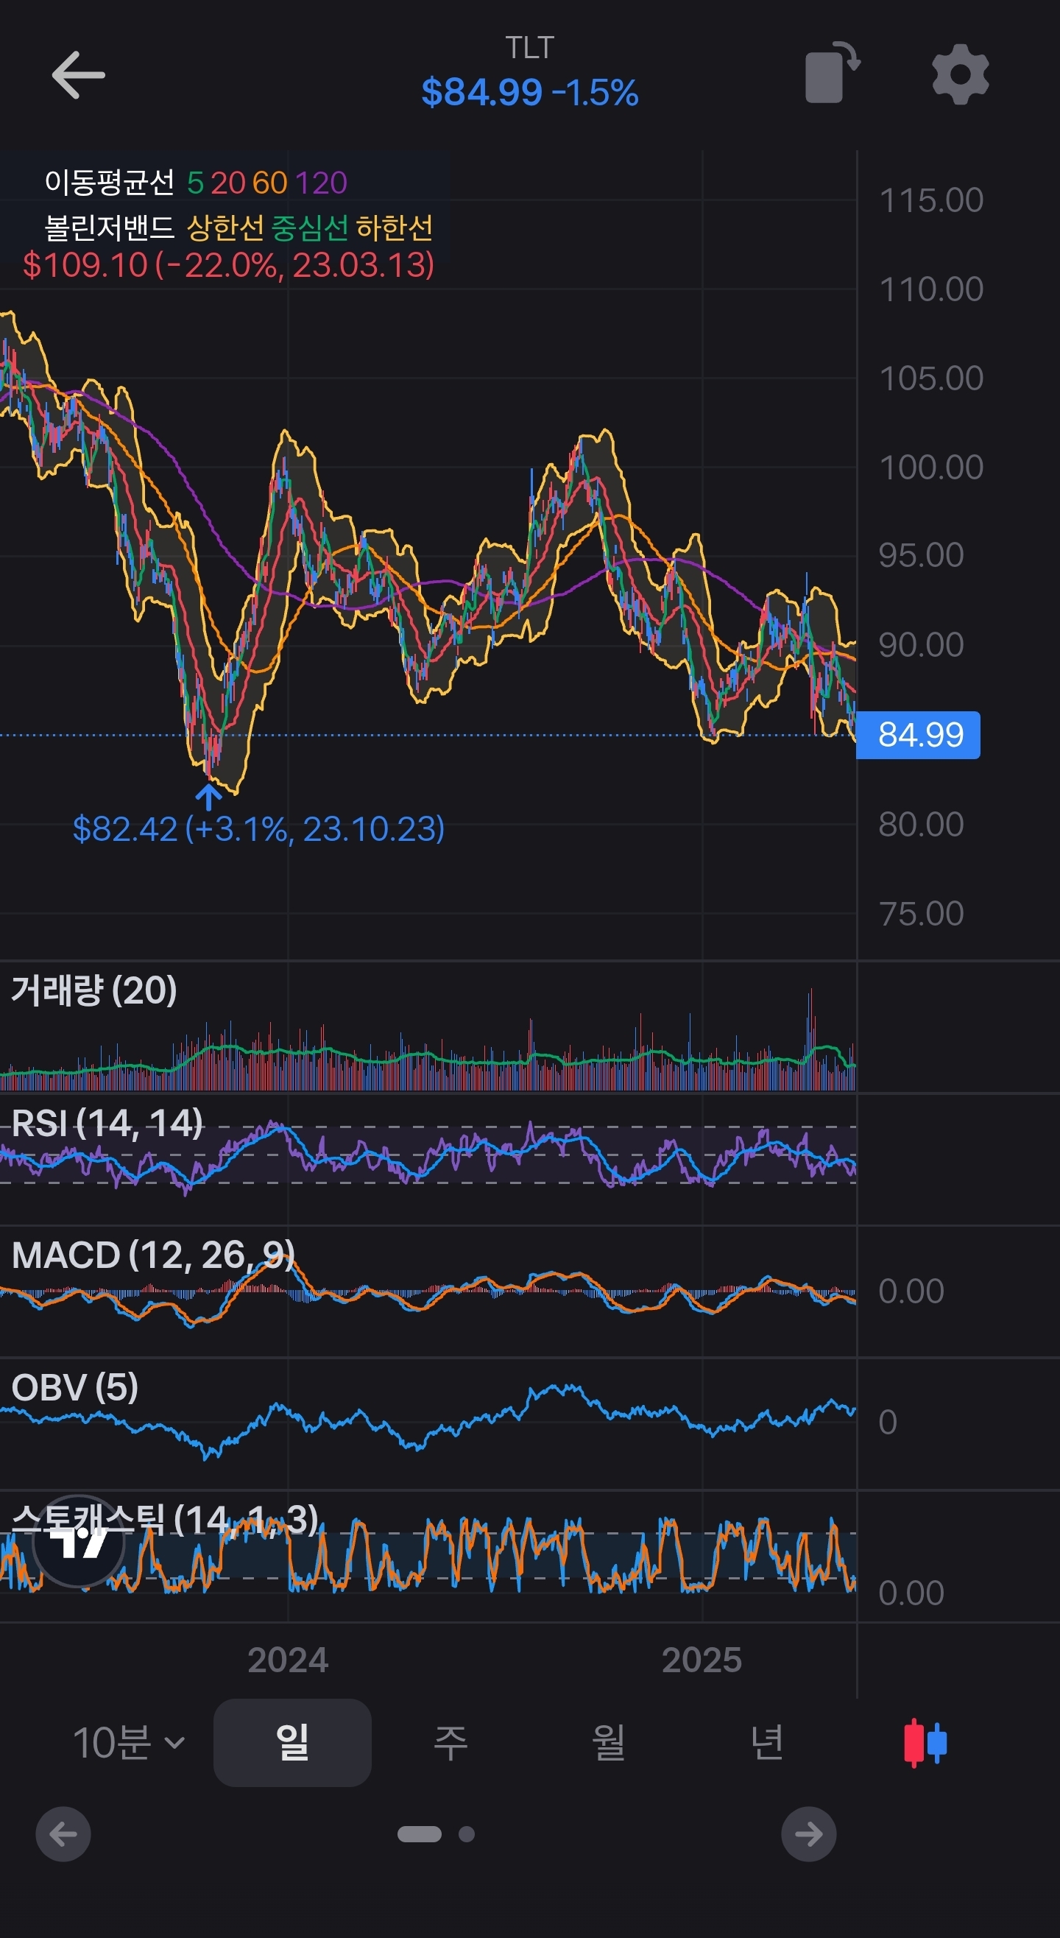Tap the 중심선 middle band label
Image resolution: width=1060 pixels, height=1938 pixels.
click(x=310, y=228)
